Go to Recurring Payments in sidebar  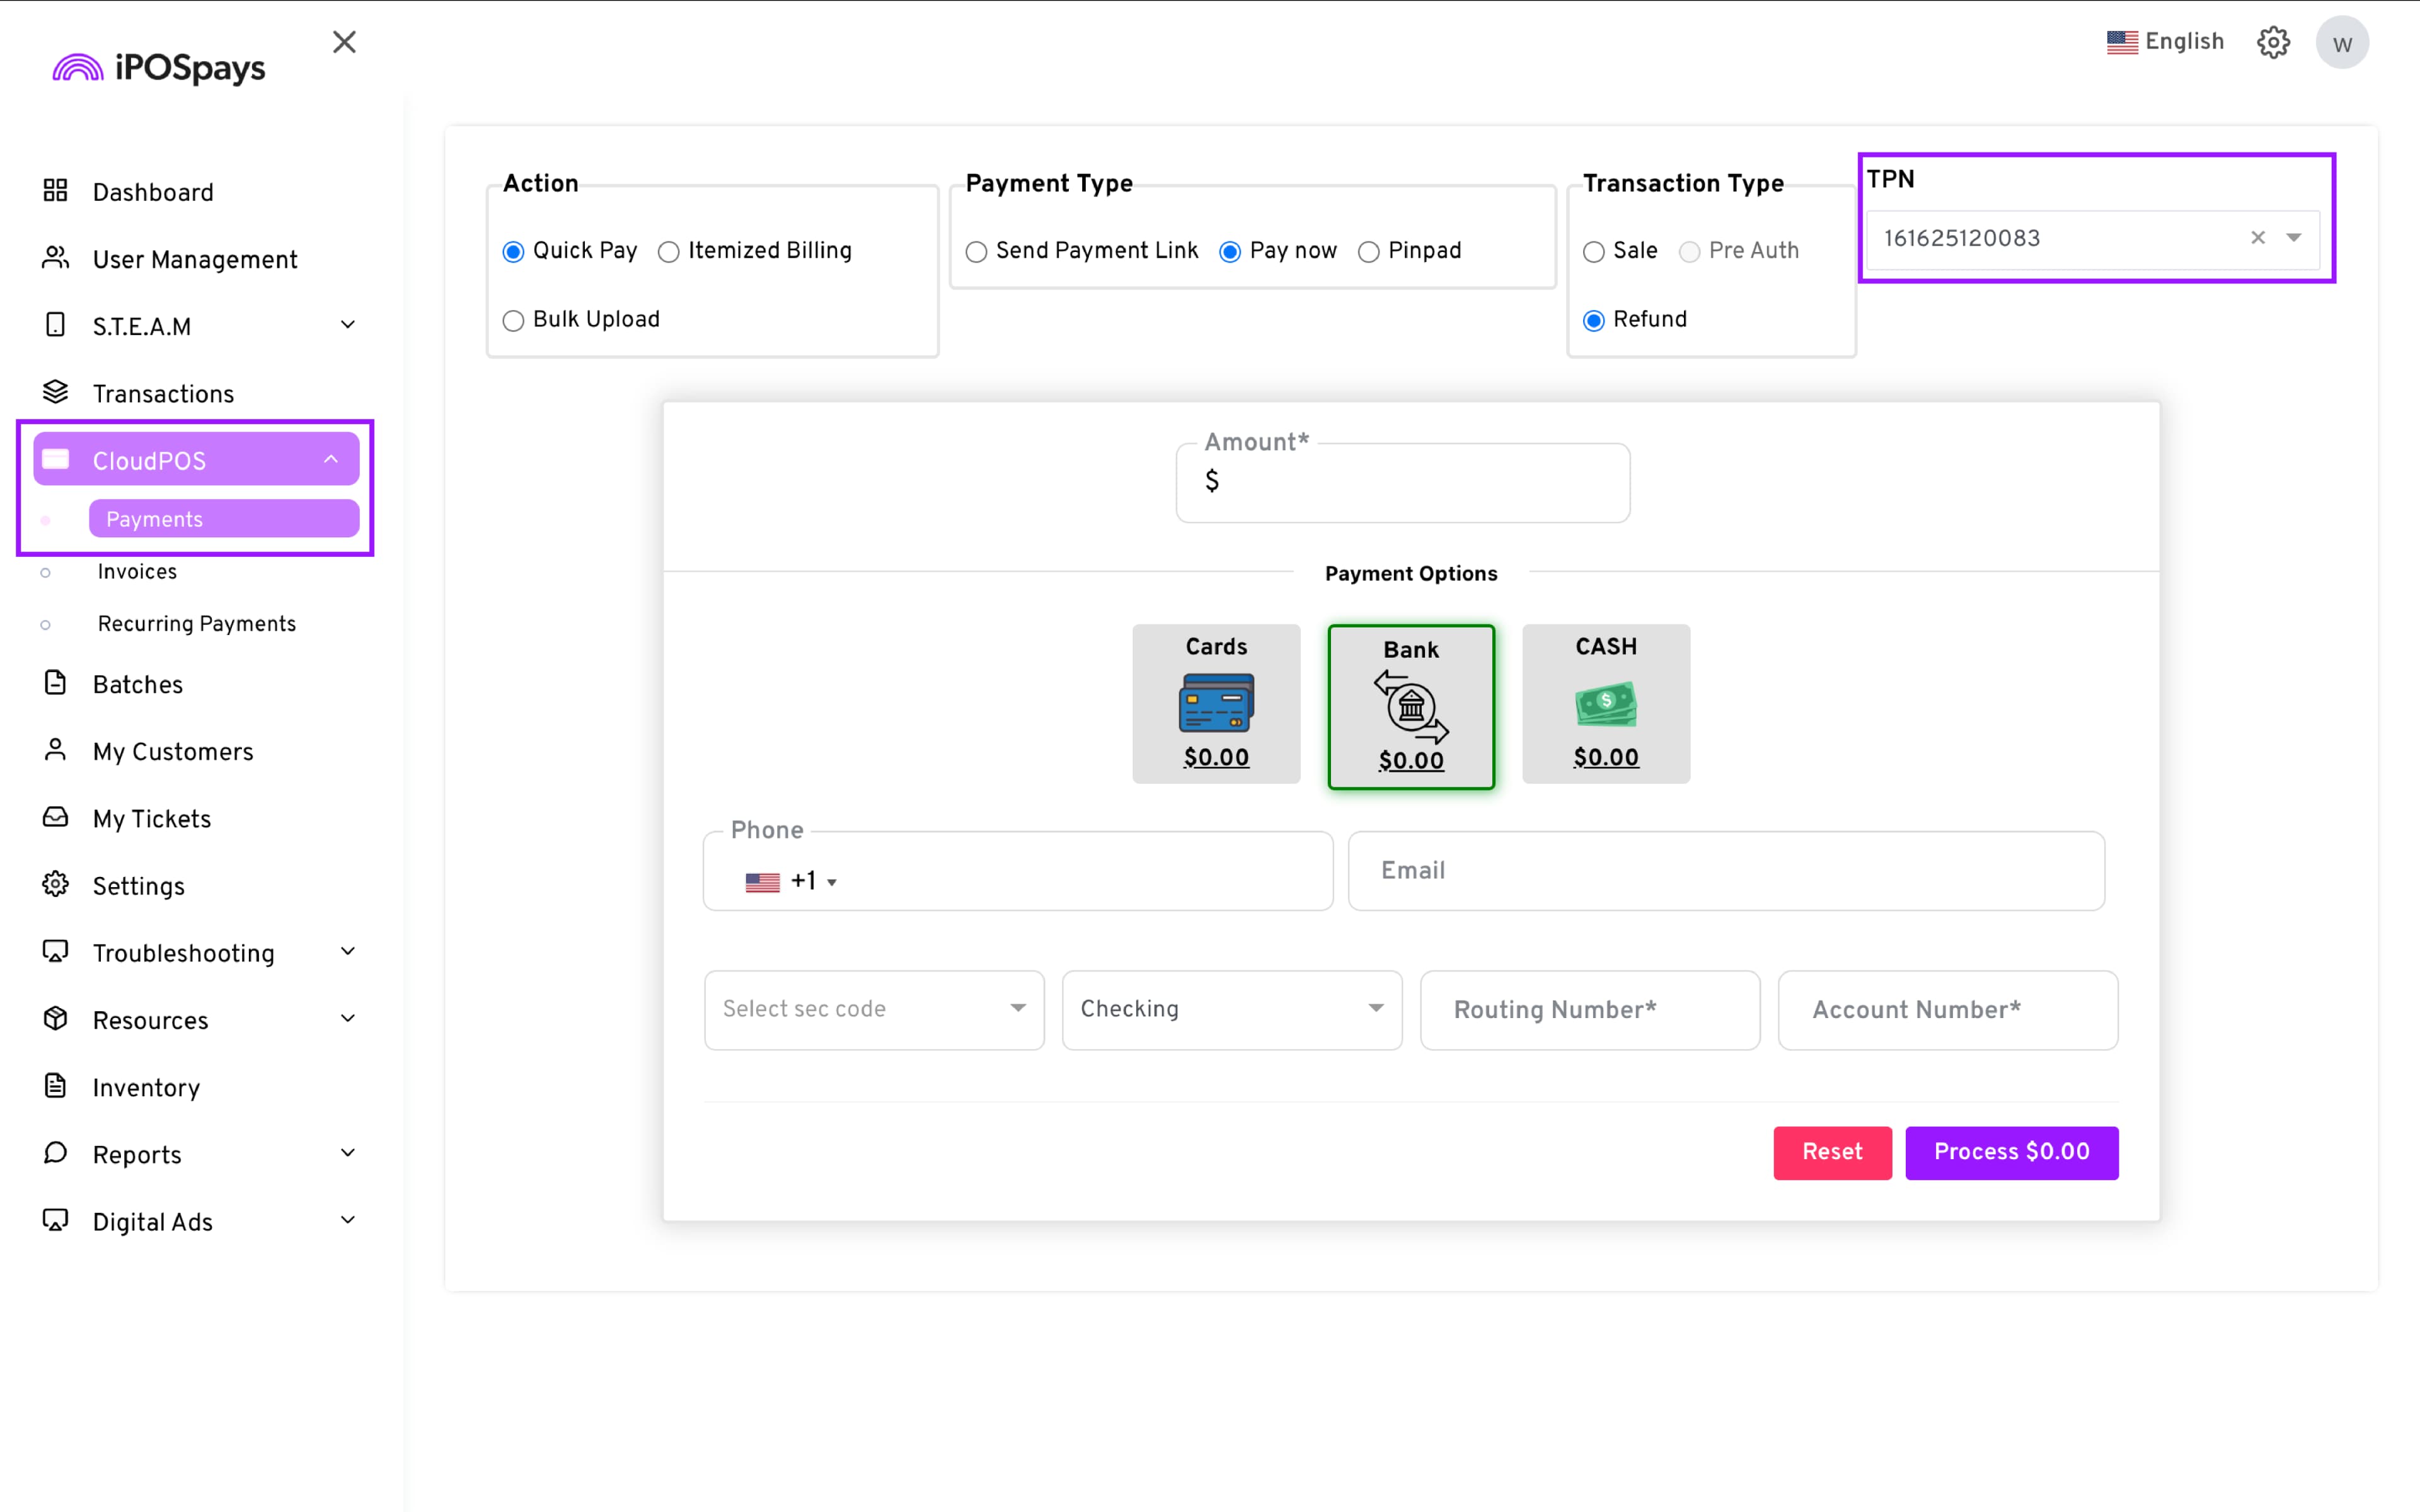(x=197, y=624)
